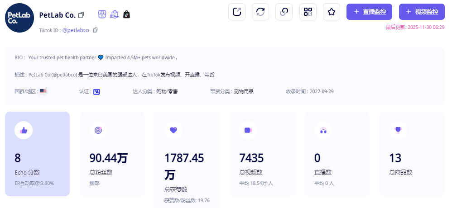
Task: Refresh the account data
Action: coord(260,12)
